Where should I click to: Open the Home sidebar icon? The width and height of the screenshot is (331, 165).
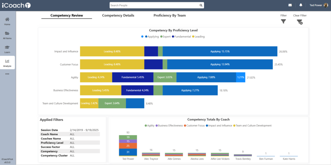[x=7, y=20]
